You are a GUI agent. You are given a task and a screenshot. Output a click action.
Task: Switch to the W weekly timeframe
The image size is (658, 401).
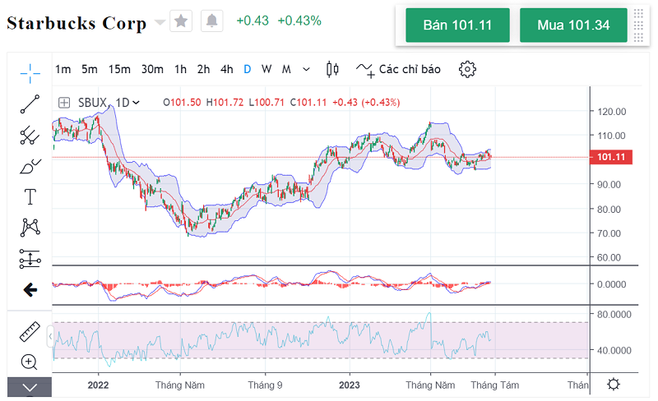(x=266, y=70)
